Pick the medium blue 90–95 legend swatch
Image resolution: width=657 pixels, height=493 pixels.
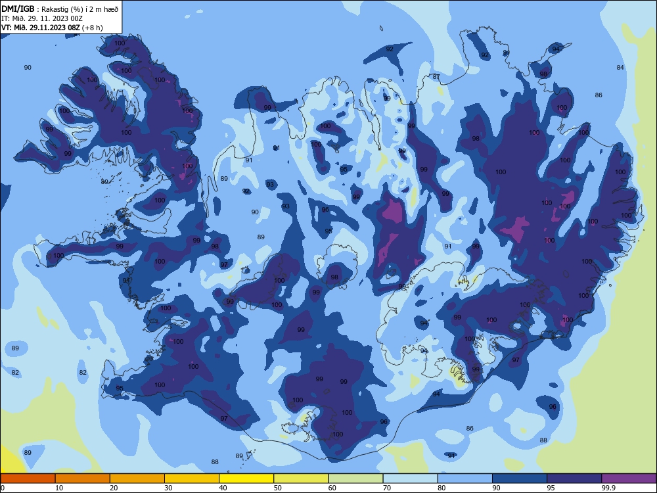(x=520, y=479)
